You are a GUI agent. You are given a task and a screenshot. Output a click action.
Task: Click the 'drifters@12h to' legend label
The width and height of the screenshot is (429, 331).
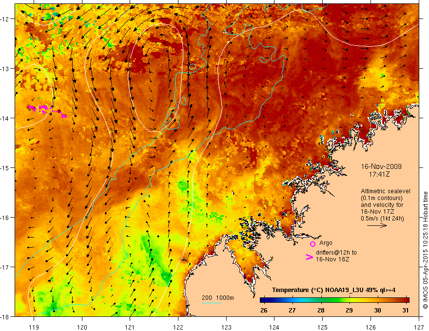pos(336,253)
